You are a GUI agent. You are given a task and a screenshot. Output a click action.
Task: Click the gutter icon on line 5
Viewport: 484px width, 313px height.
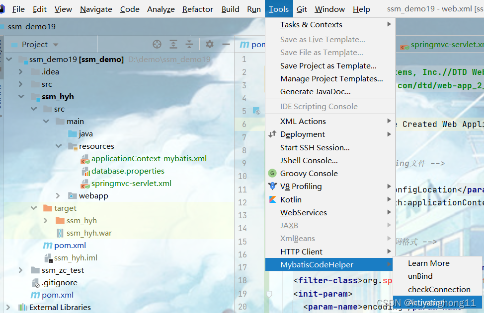tap(256, 111)
